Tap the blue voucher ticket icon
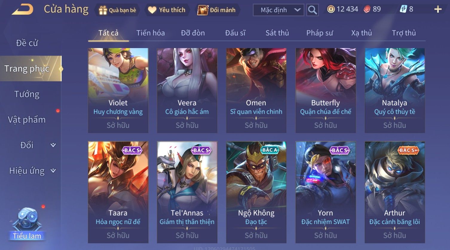The width and height of the screenshot is (450, 250). (x=403, y=9)
